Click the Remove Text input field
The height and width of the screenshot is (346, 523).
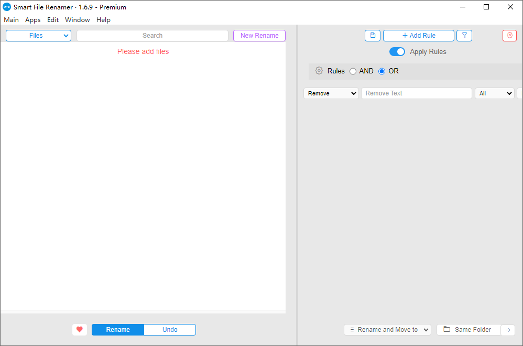point(417,93)
